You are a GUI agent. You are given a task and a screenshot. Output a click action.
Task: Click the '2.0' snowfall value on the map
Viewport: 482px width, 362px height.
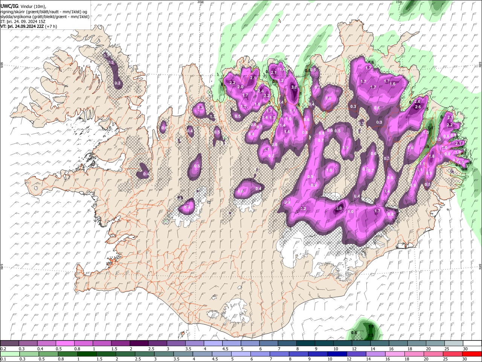(x=240, y=87)
